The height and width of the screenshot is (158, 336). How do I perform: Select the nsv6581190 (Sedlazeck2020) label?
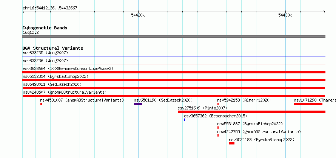tap(163, 100)
